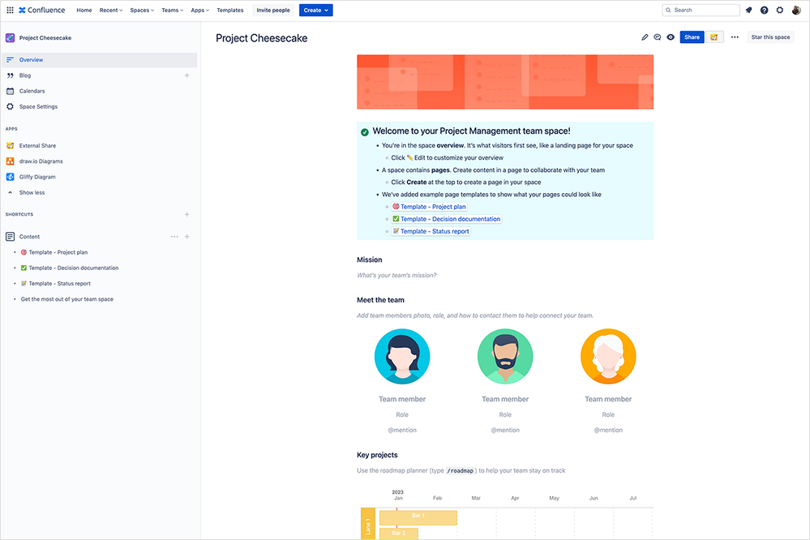The image size is (810, 540).
Task: Select the pencil edit icon
Action: point(645,36)
